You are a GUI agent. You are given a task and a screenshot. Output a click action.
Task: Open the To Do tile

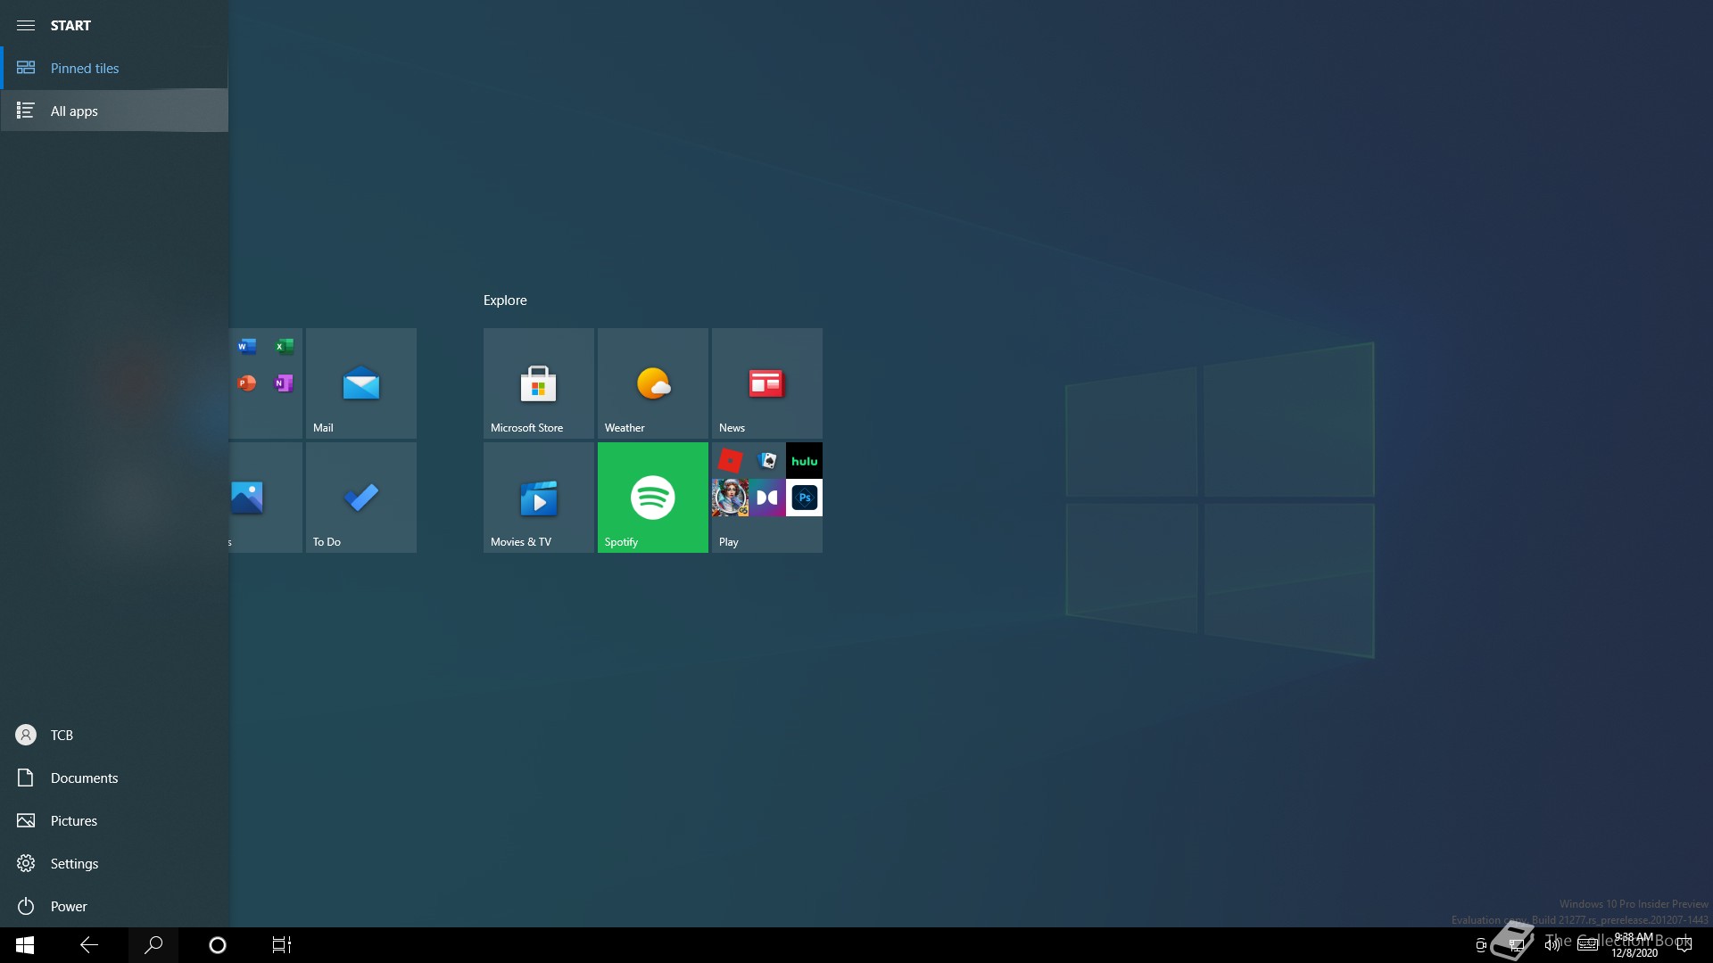coord(360,498)
